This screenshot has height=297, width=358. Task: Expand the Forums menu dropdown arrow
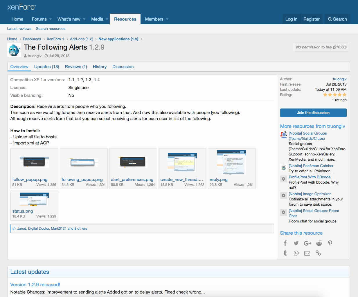(x=51, y=19)
